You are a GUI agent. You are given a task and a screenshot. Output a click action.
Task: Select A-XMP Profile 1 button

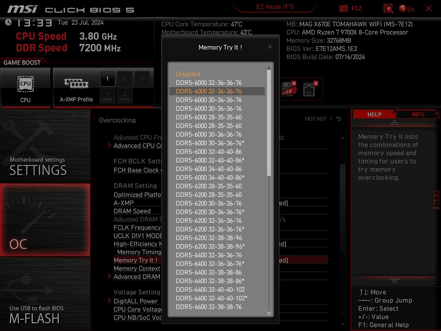click(107, 79)
